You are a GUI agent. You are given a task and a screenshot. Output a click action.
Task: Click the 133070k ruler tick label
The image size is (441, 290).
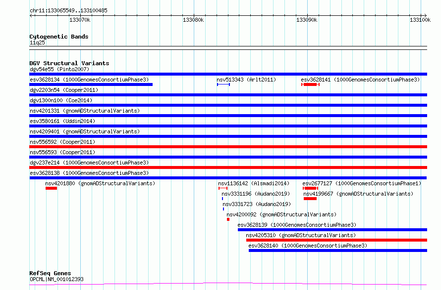80,20
